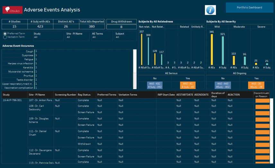
Task: Open the Subject filter dropdown
Action: [x=126, y=36]
